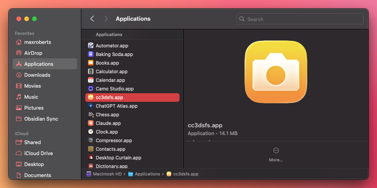Click the Claude.app icon in list
The width and height of the screenshot is (377, 188).
tap(91, 123)
